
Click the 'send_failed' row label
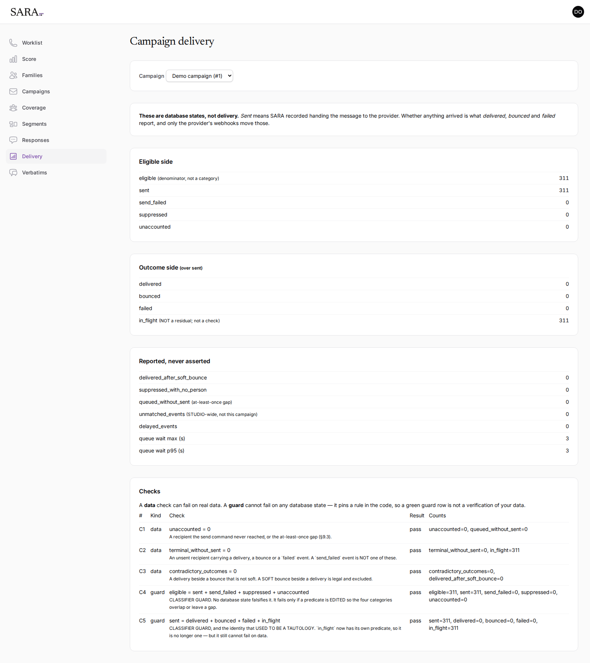click(x=153, y=202)
